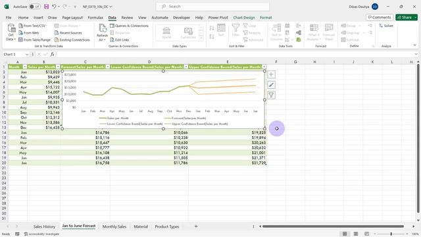Launch the Solver add-in
Image resolution: width=421 pixels, height=237 pixels.
386,26
